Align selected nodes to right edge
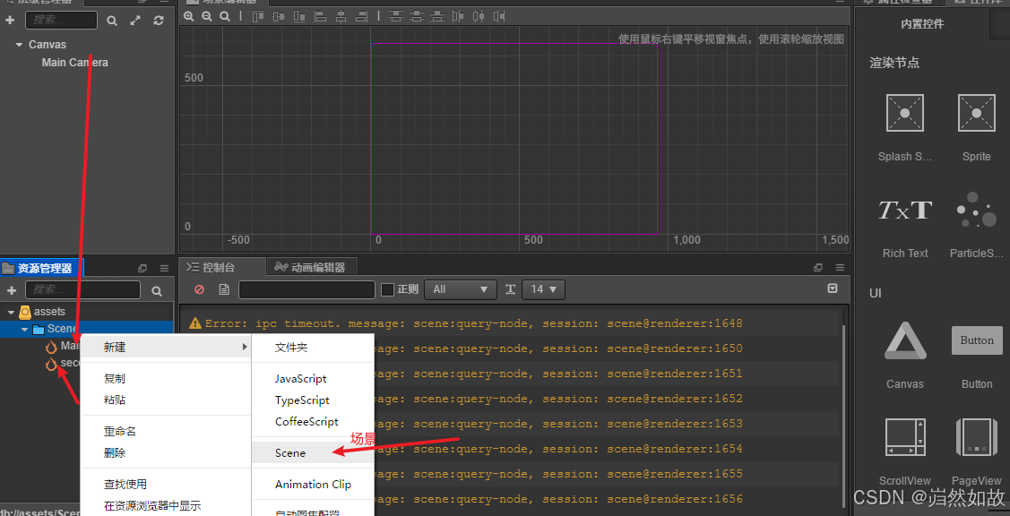 pos(361,16)
